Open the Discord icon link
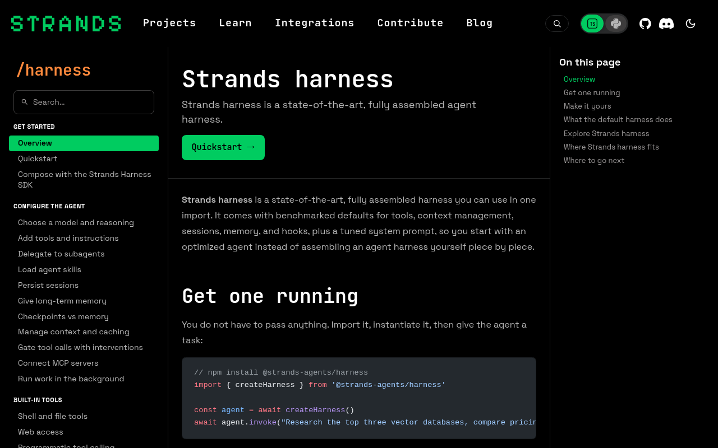Screen dimensions: 718x448 click(666, 24)
